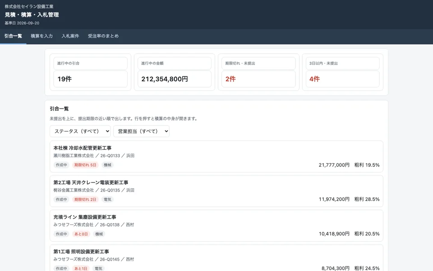This screenshot has width=433, height=271.
Task: Open the 積算を入力 tab
Action: click(x=41, y=36)
